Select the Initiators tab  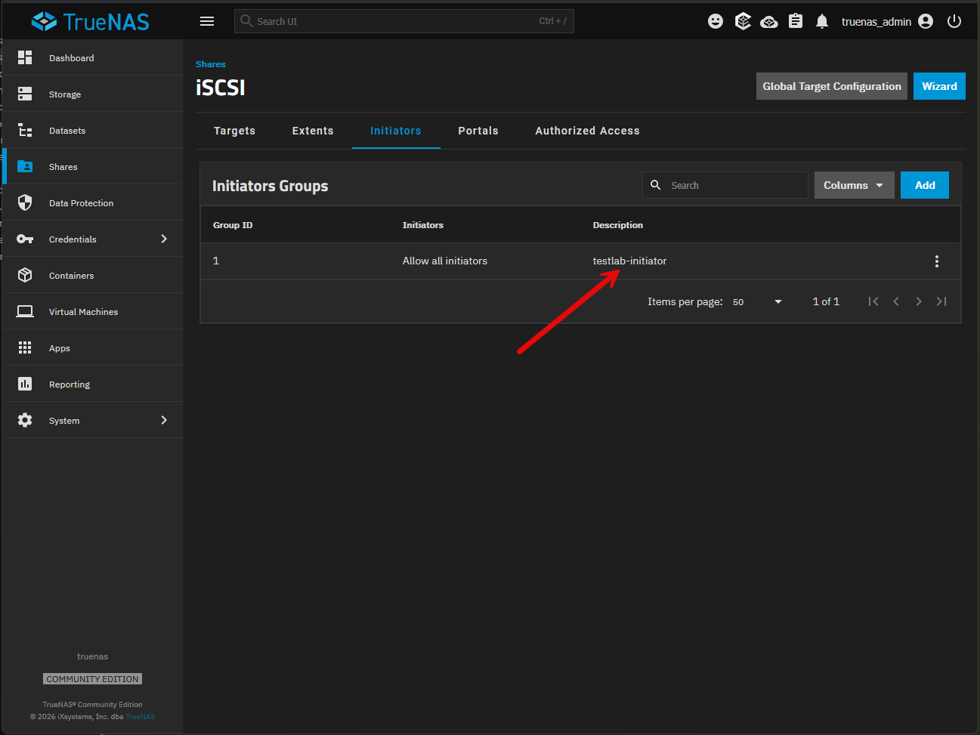point(396,131)
